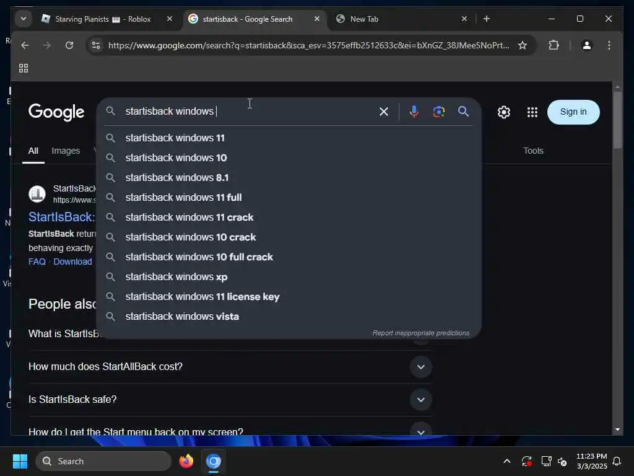The width and height of the screenshot is (634, 476).
Task: Select the startisback Google Search tab
Action: [254, 19]
